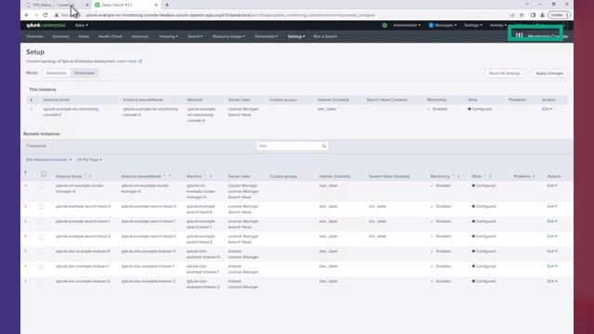Check the splunk-idxc-example-indexer-1 row checkbox

(x=40, y=266)
